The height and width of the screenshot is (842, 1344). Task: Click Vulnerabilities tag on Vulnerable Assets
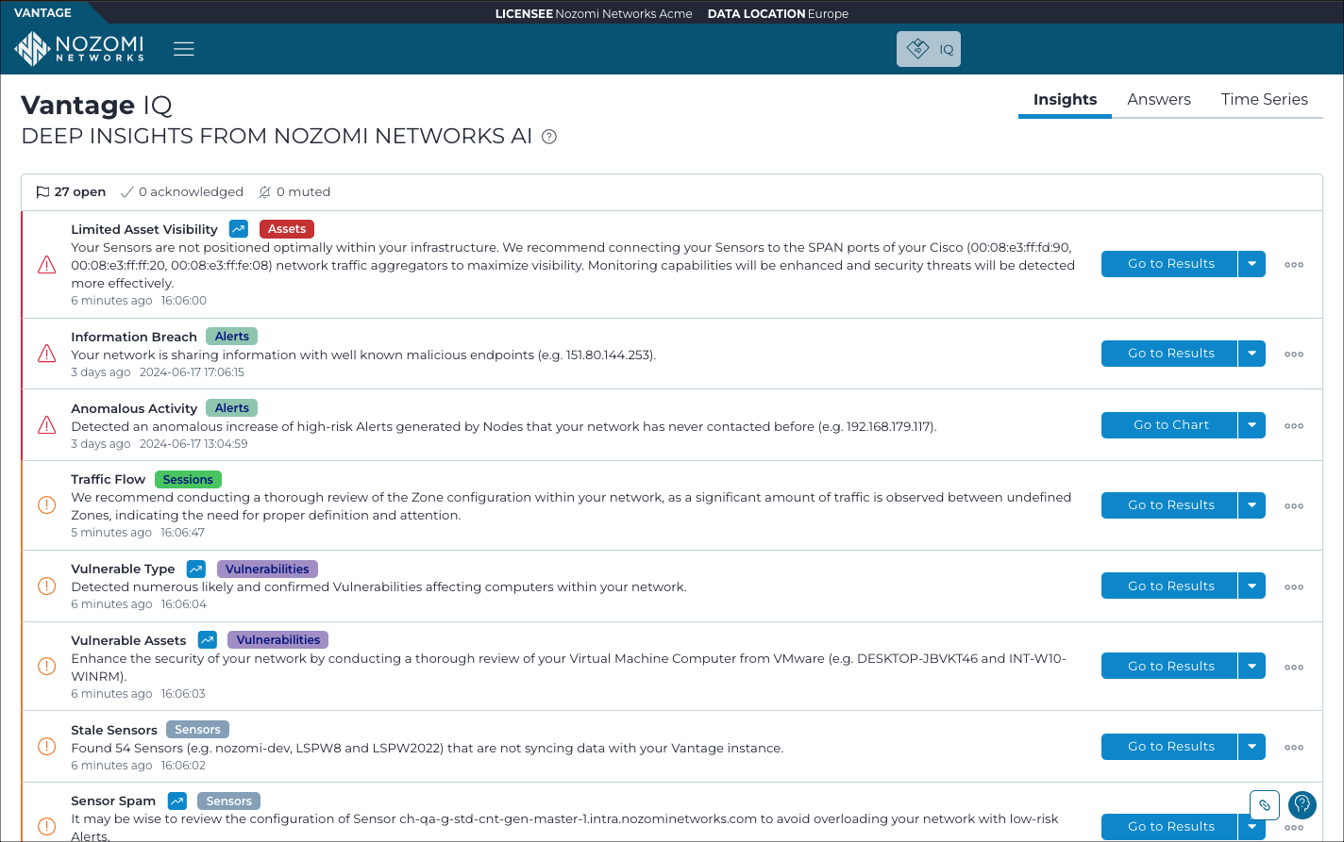click(x=278, y=640)
